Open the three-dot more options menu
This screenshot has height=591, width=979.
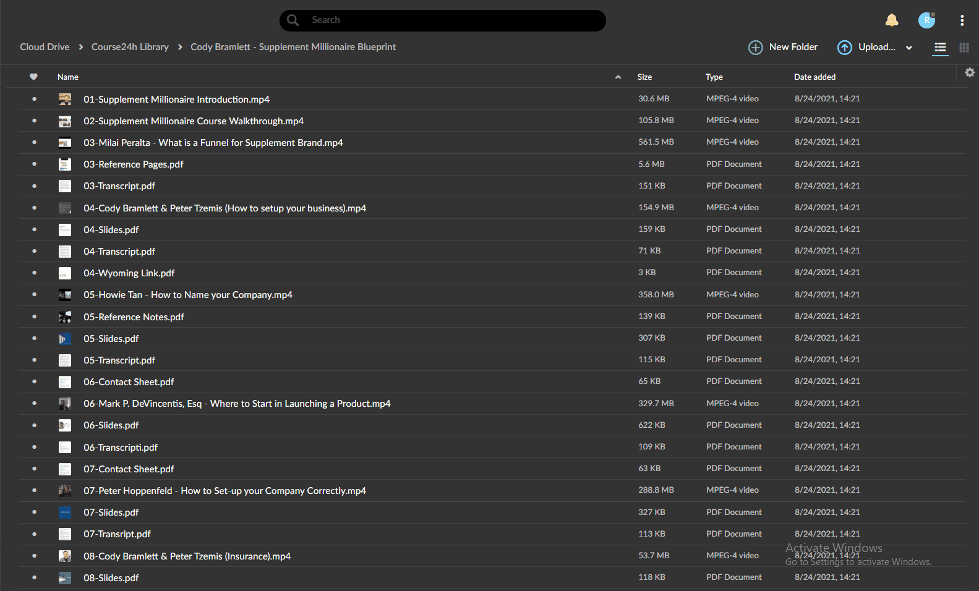[962, 20]
